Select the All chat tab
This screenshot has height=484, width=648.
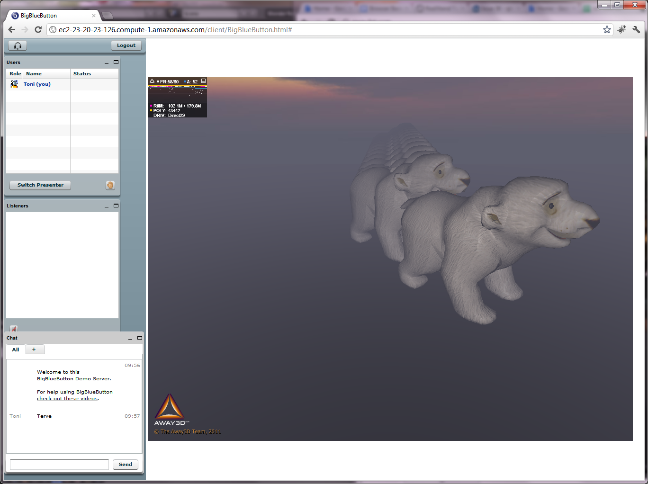[16, 350]
